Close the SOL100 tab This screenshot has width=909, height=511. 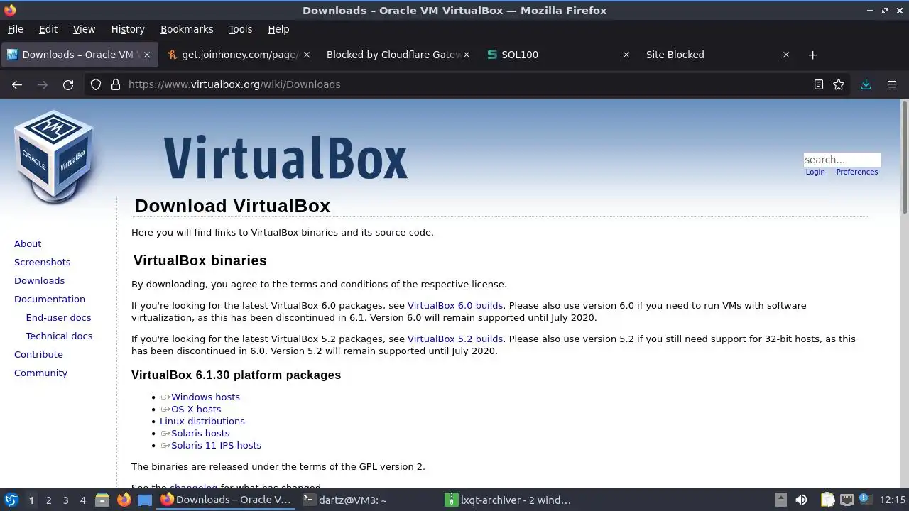tap(626, 55)
